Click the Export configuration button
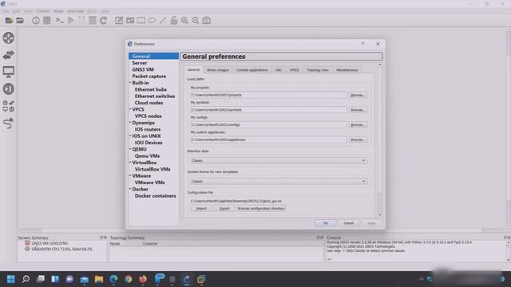The width and height of the screenshot is (511, 287). coord(224,209)
